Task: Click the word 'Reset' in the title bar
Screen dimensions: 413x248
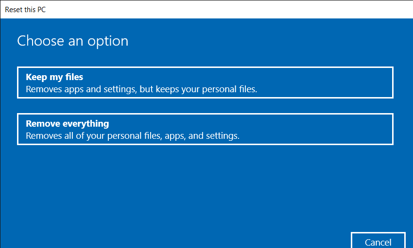Action: [14, 9]
